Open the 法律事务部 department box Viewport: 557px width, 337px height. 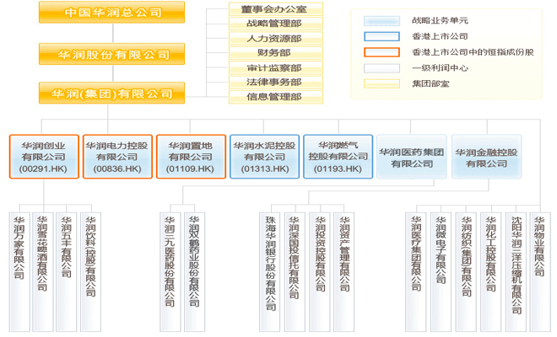coord(276,83)
